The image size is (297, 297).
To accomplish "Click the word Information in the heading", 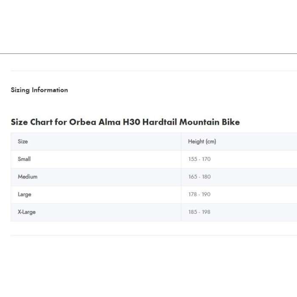I will tap(50, 90).
